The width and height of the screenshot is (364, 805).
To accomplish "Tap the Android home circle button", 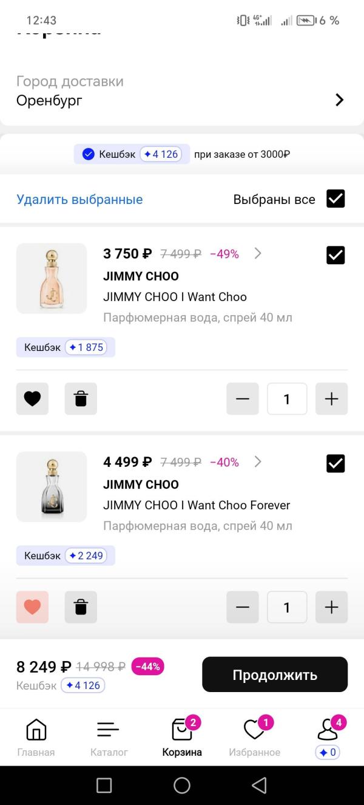I will click(x=182, y=786).
